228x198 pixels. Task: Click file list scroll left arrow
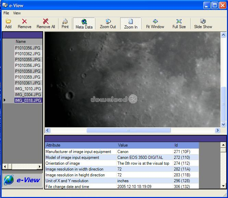click(5, 166)
